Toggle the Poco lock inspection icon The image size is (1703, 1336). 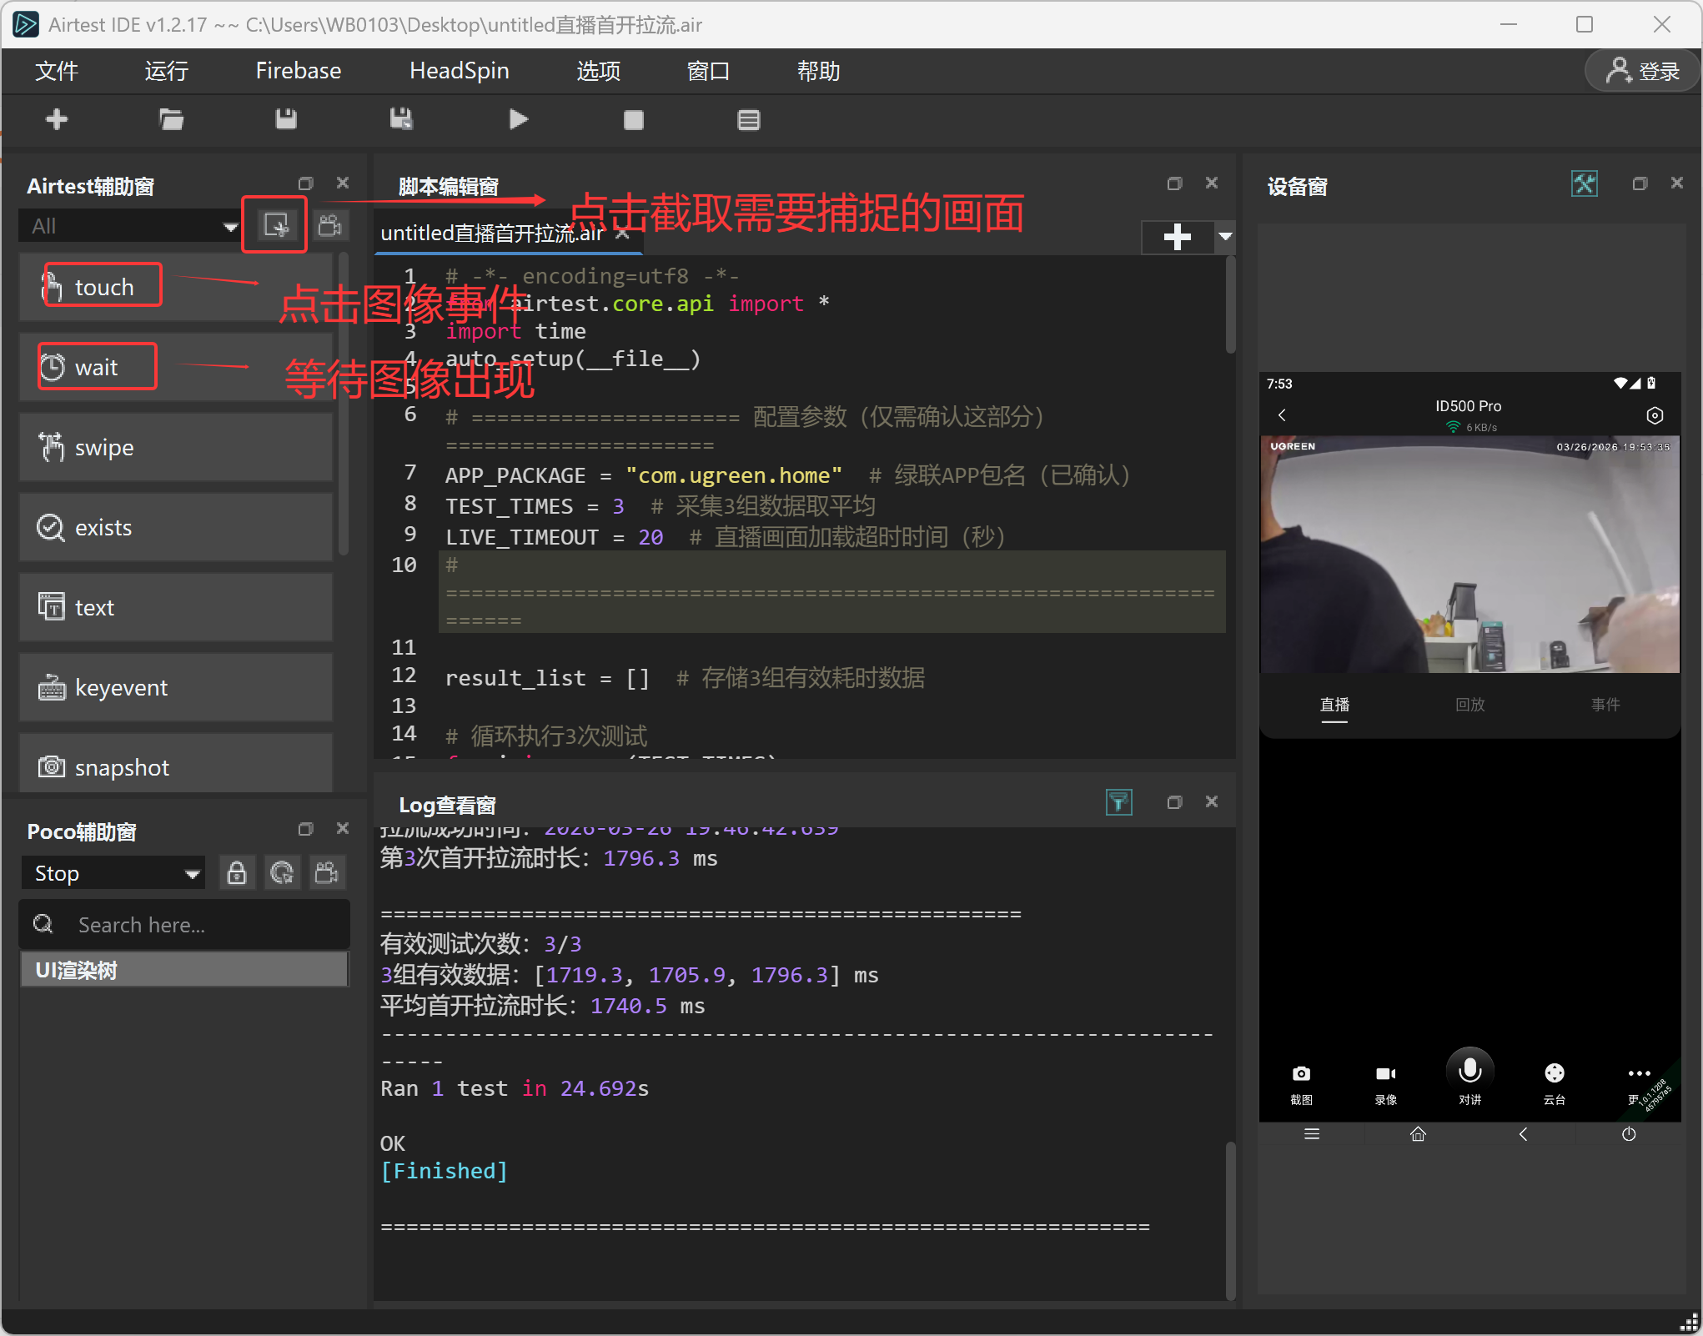(237, 873)
